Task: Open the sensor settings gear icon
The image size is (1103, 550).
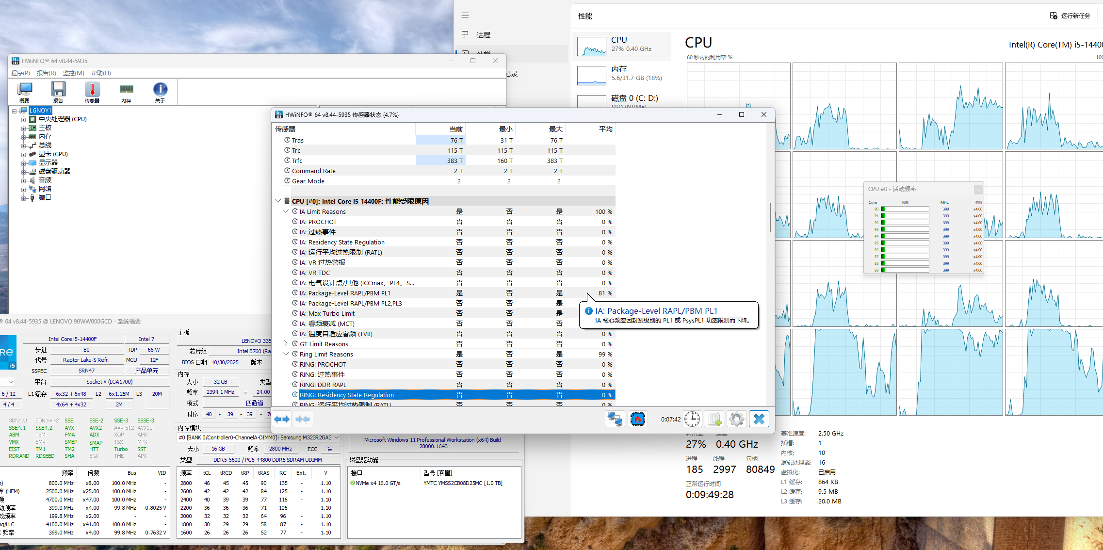Action: pos(736,419)
